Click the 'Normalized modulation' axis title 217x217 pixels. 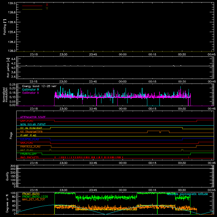(5, 95)
